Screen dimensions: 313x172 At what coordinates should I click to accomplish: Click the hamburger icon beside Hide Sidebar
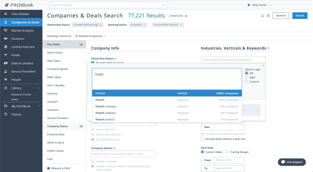point(5,14)
